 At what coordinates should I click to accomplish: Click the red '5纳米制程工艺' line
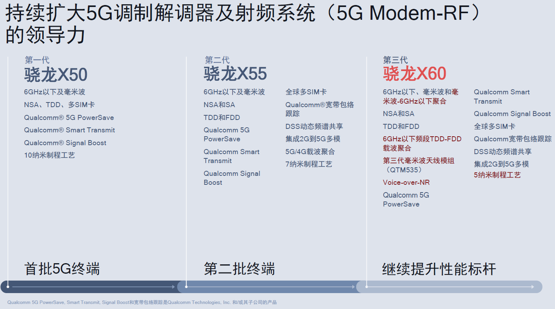point(497,175)
